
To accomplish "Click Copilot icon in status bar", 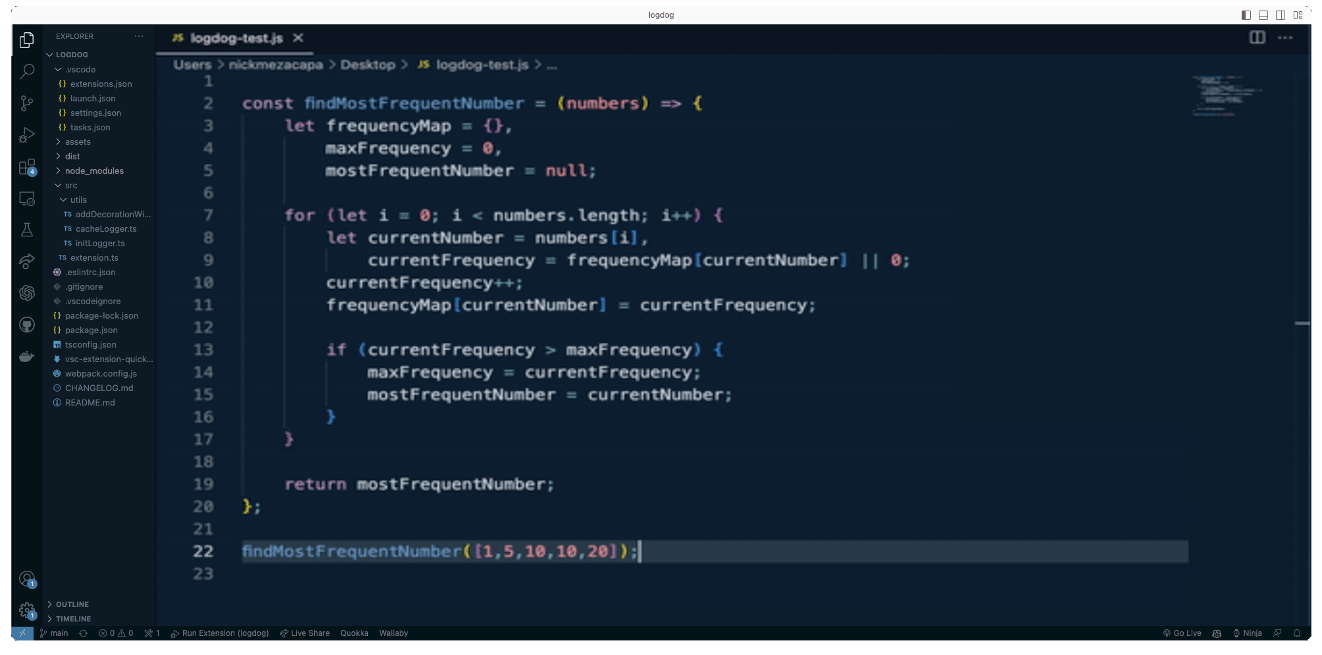I will [1217, 633].
